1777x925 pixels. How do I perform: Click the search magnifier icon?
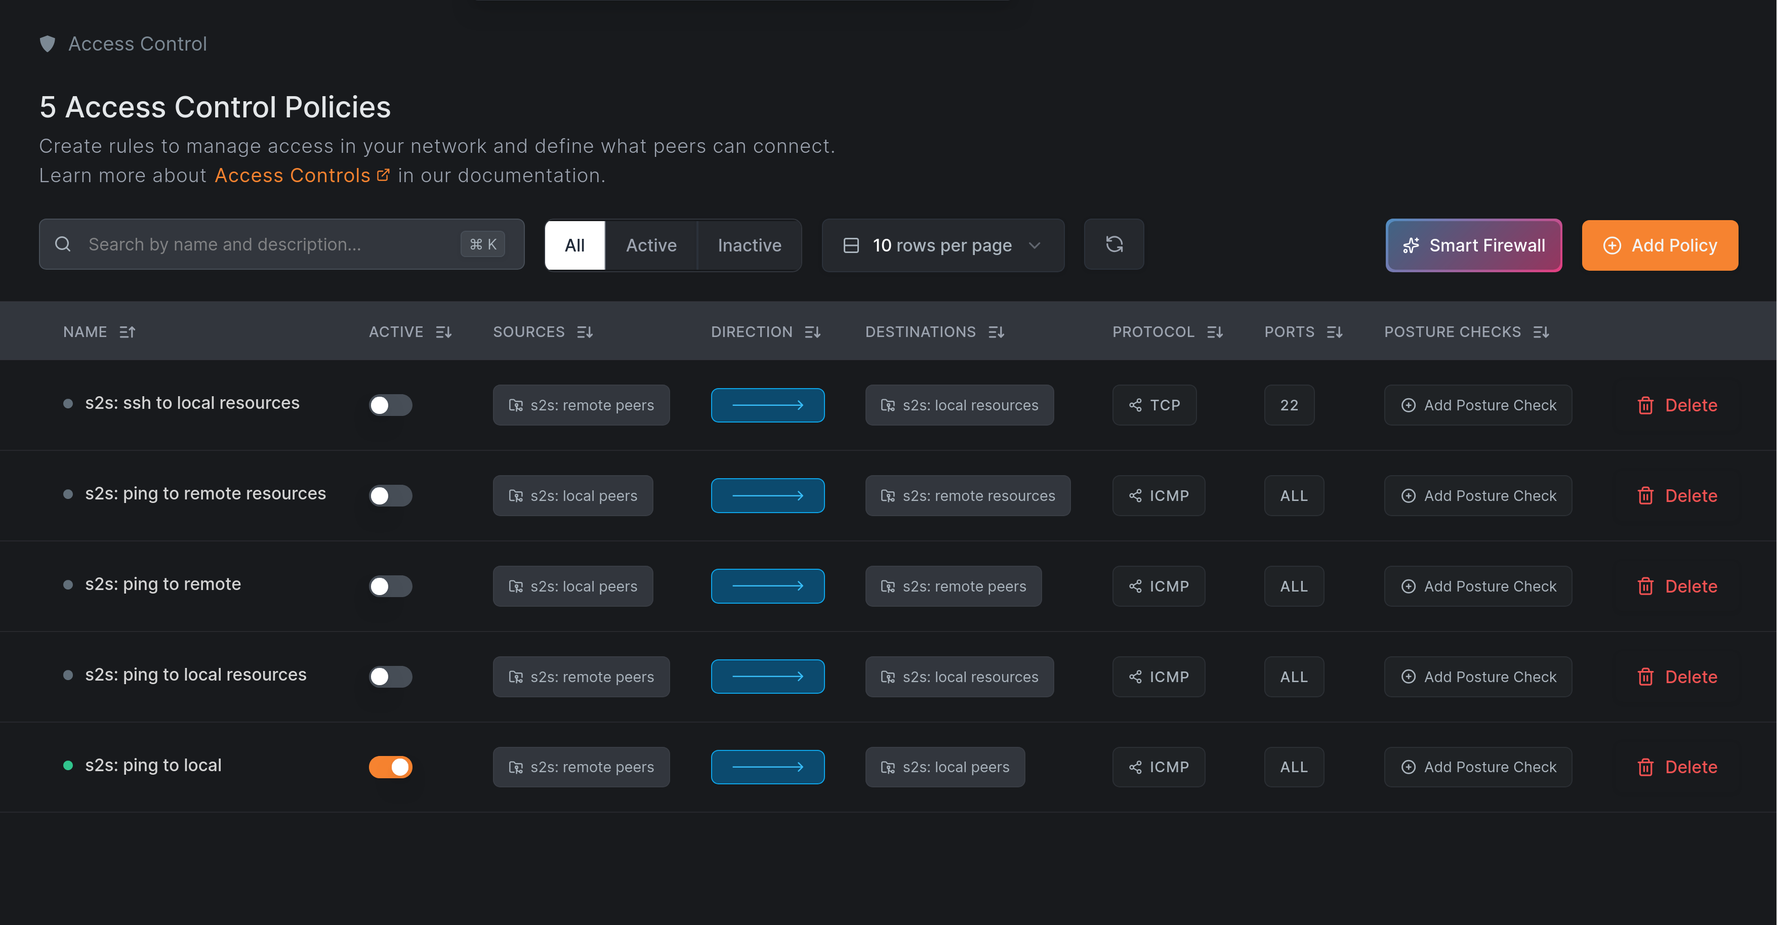point(63,243)
